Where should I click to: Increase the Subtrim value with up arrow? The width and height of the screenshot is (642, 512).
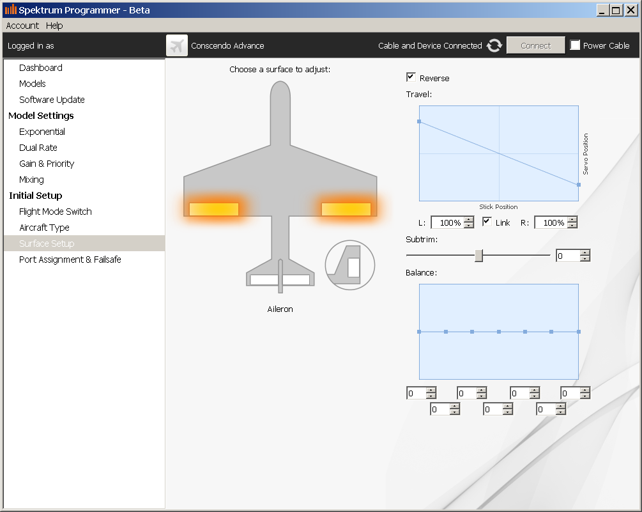(585, 252)
